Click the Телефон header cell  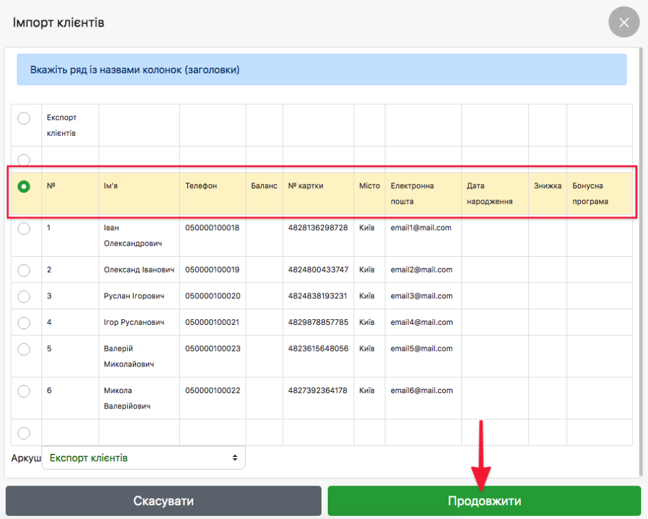tap(201, 186)
